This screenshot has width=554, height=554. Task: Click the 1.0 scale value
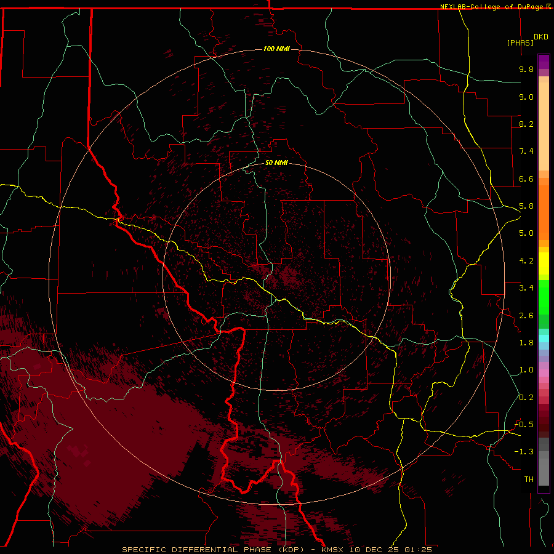[x=526, y=370]
